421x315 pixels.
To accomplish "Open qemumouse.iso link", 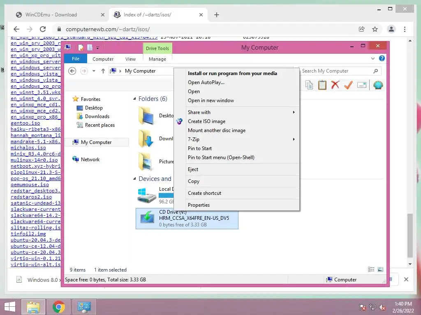I will tap(30, 185).
